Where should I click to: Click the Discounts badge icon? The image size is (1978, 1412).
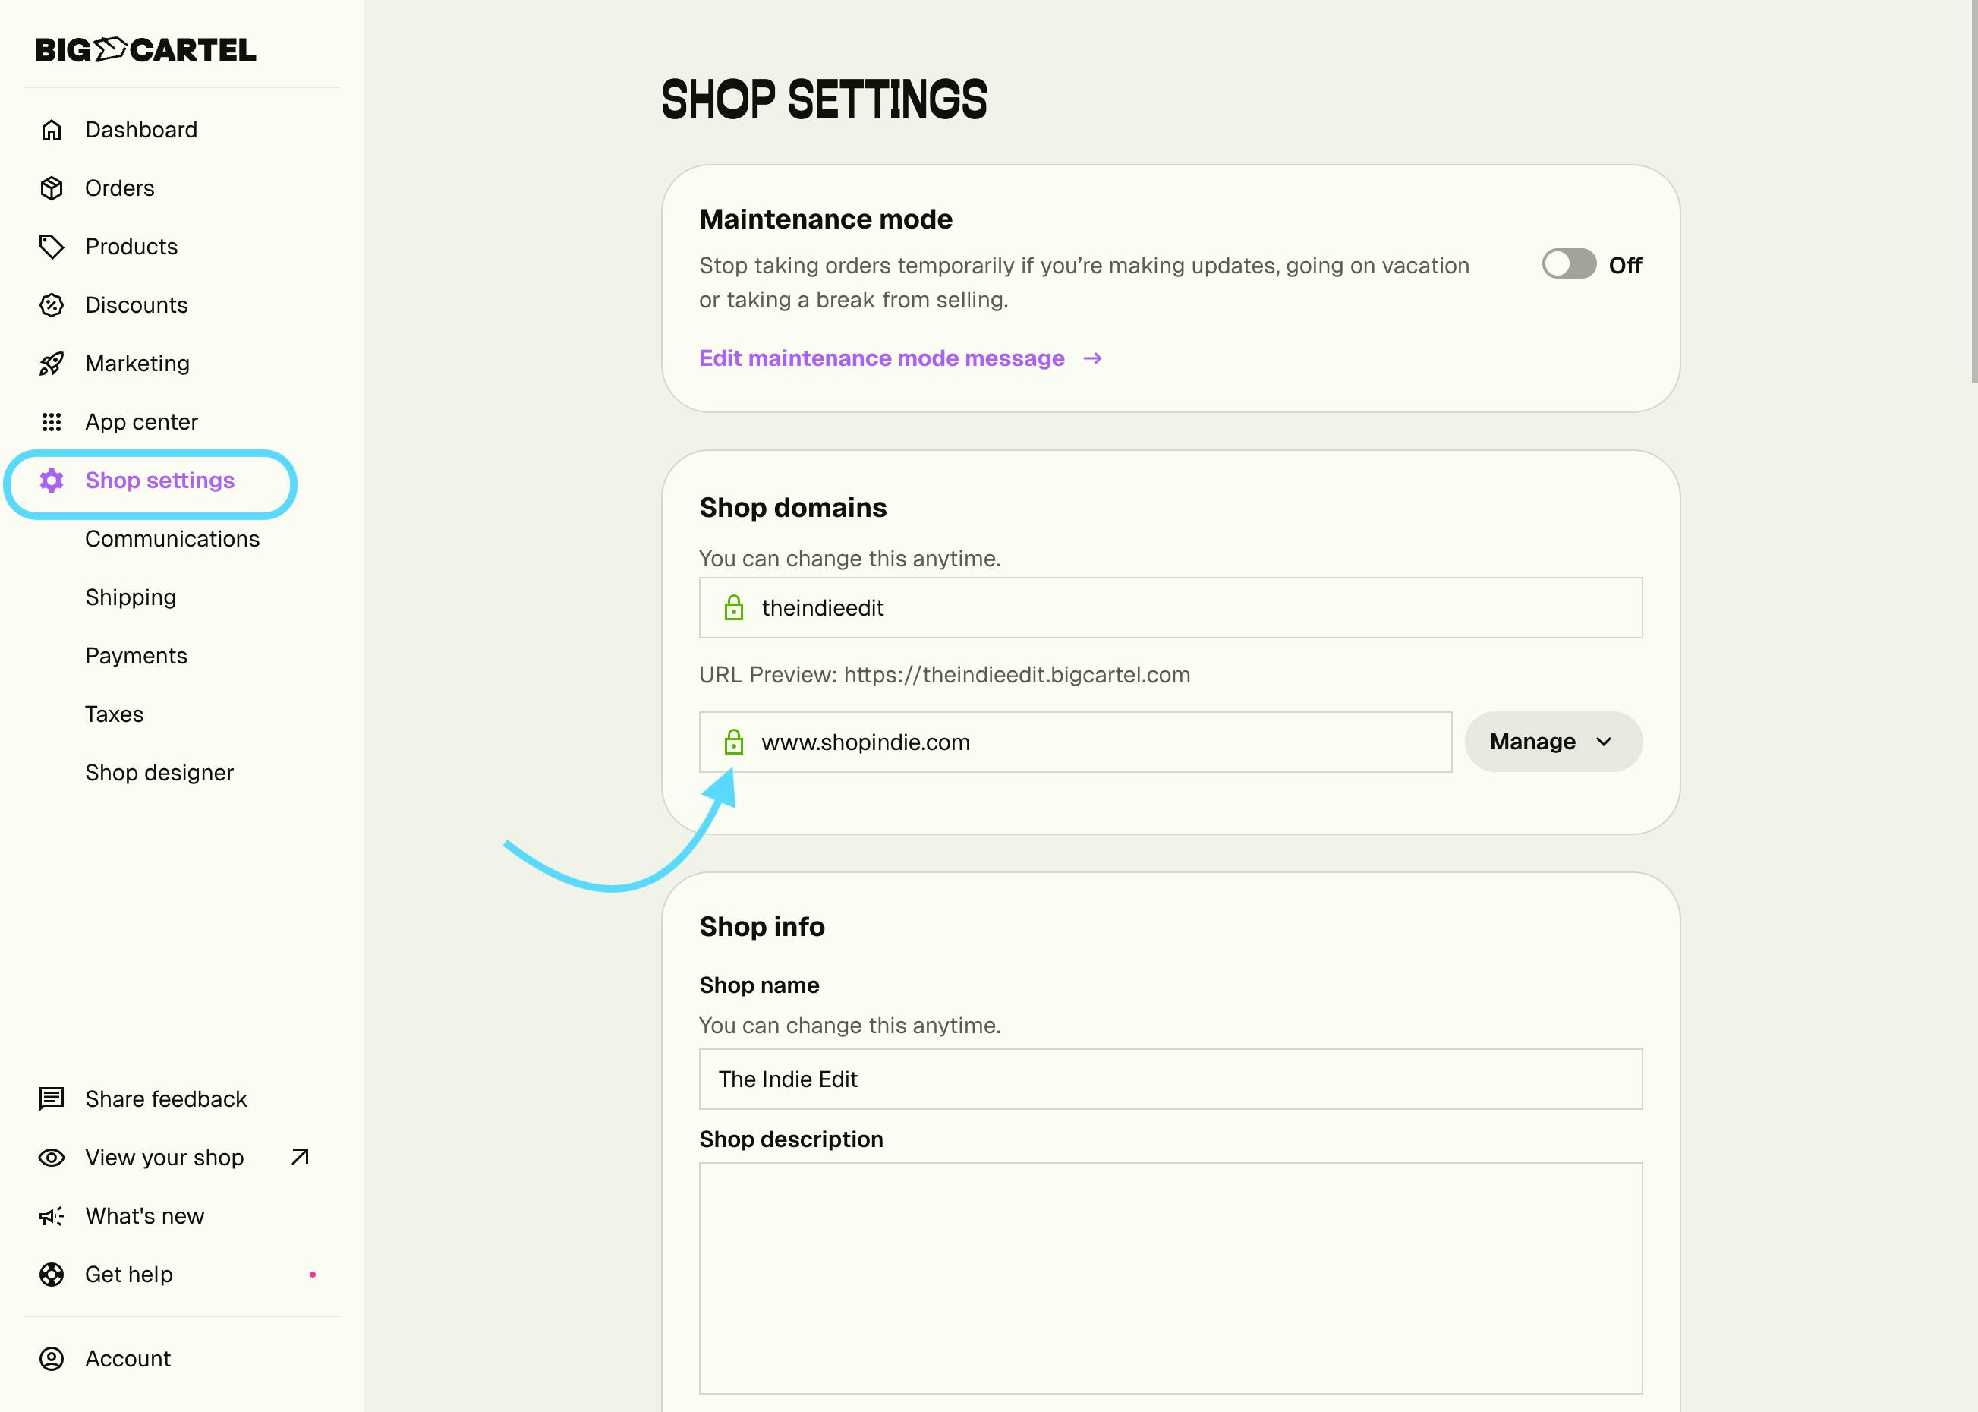[x=52, y=305]
